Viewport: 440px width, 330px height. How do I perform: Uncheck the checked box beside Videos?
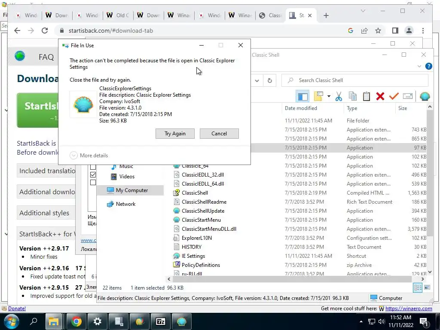[x=93, y=174]
